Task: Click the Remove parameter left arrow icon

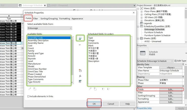Action: (80, 45)
